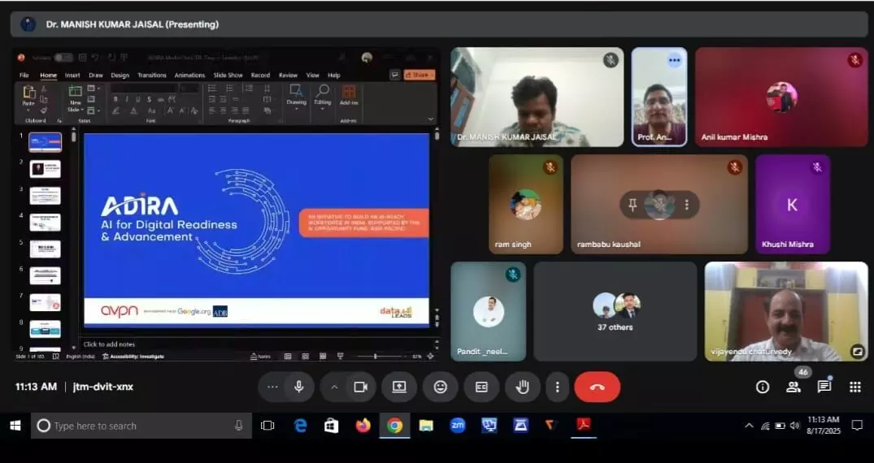874x463 pixels.
Task: Turn on captions in Meet
Action: (481, 387)
